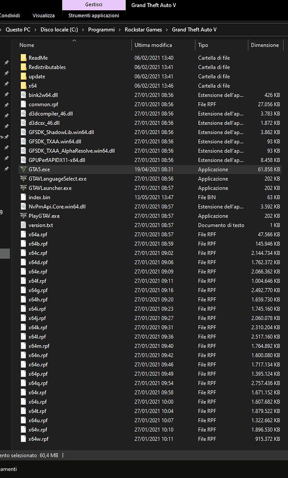The image size is (288, 478).
Task: Click the x64w.rpf file icon
Action: pos(23,439)
